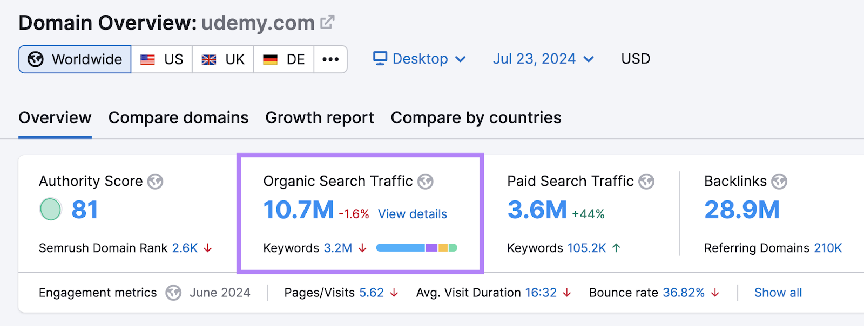Image resolution: width=864 pixels, height=326 pixels.
Task: Click green up arrow beside paid Keywords 105.2K
Action: (x=616, y=248)
